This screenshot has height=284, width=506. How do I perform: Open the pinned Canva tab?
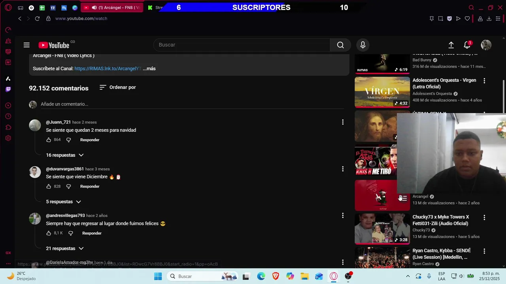tap(75, 7)
